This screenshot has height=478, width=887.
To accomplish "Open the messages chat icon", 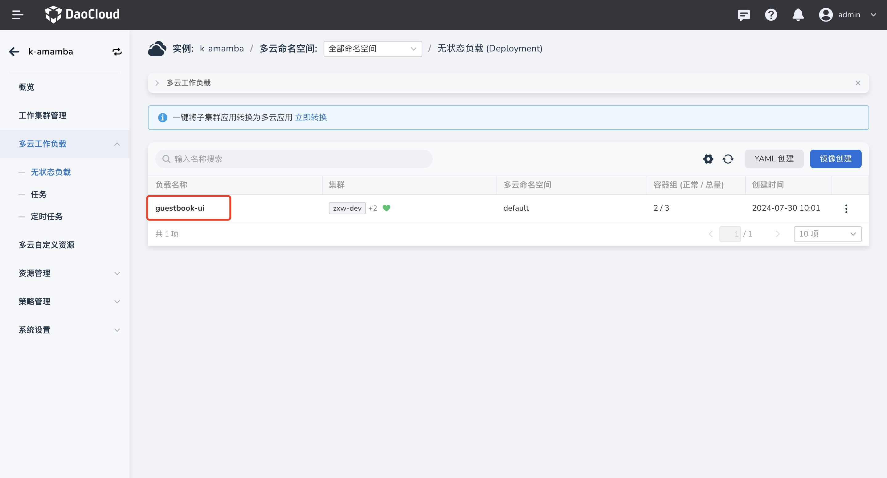I will (x=743, y=15).
